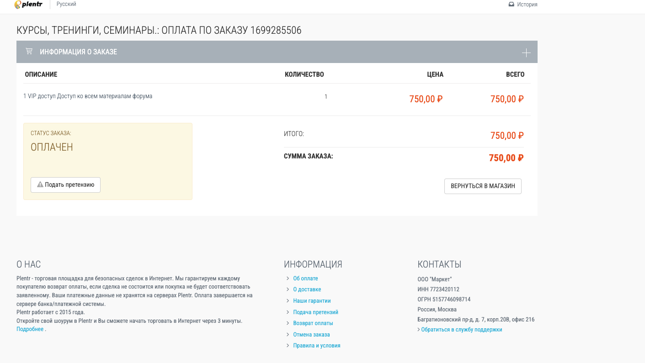
Task: Open История in the header
Action: click(527, 5)
